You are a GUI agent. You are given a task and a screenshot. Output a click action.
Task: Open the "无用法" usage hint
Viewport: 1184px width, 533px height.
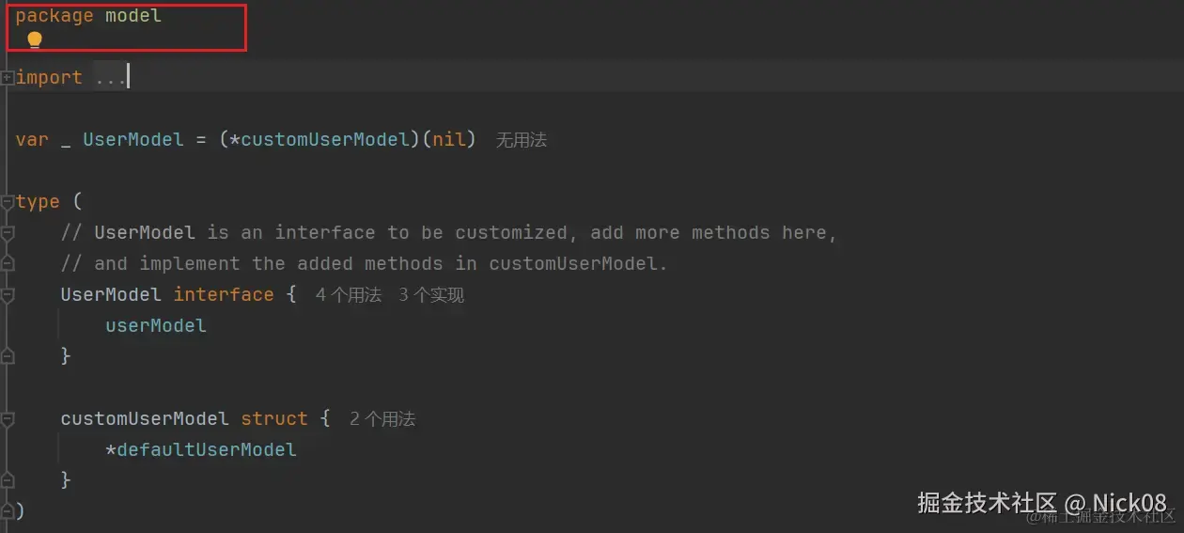521,140
